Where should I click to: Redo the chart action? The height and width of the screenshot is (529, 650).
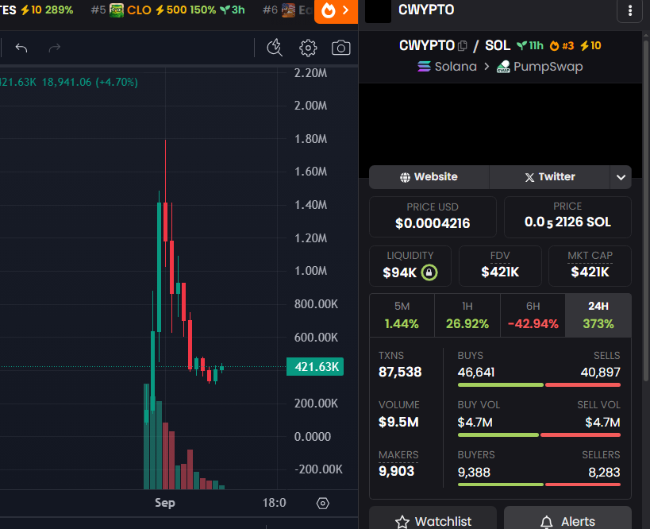coord(54,48)
